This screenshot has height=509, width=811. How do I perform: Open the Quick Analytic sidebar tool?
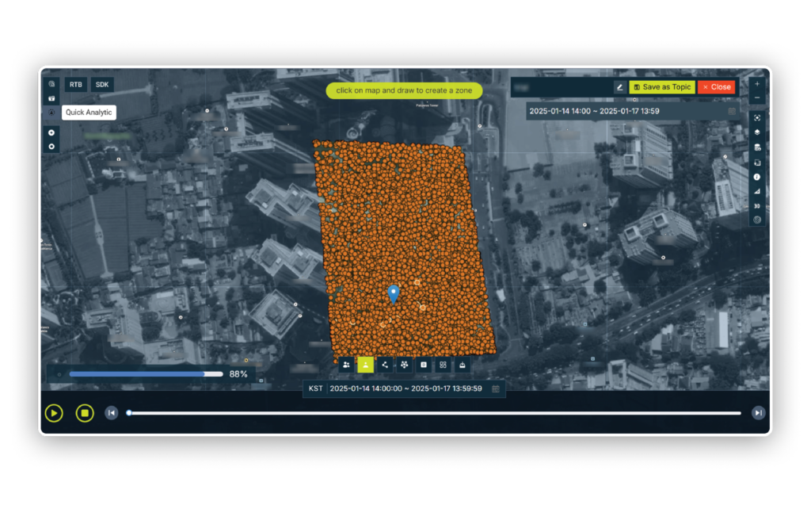point(52,113)
